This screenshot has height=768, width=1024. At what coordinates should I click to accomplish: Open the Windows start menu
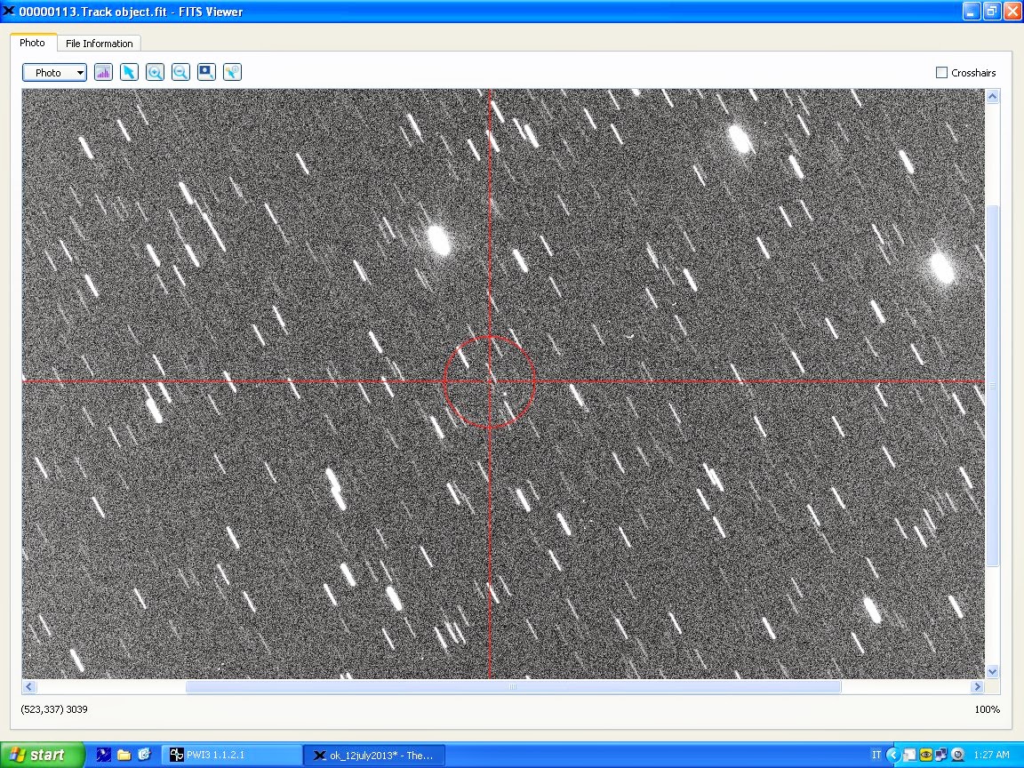click(x=42, y=756)
